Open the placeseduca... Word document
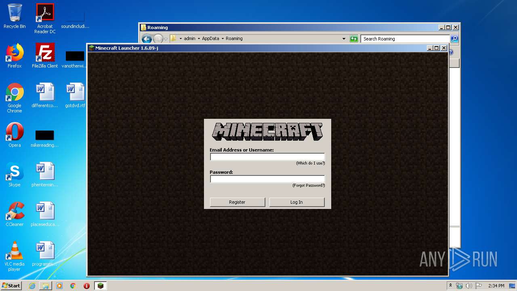517x291 pixels. tap(45, 214)
